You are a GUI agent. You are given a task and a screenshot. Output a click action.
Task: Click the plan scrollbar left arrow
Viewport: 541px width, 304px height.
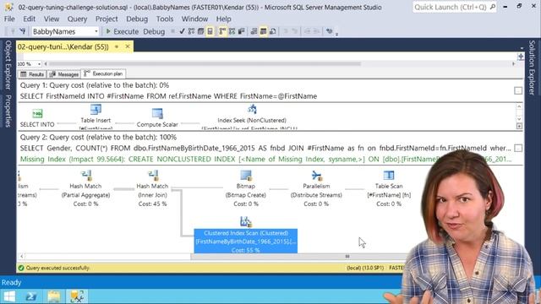(x=21, y=257)
